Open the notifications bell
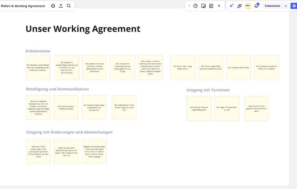Viewport: 297px width, 189px height. point(256,6)
